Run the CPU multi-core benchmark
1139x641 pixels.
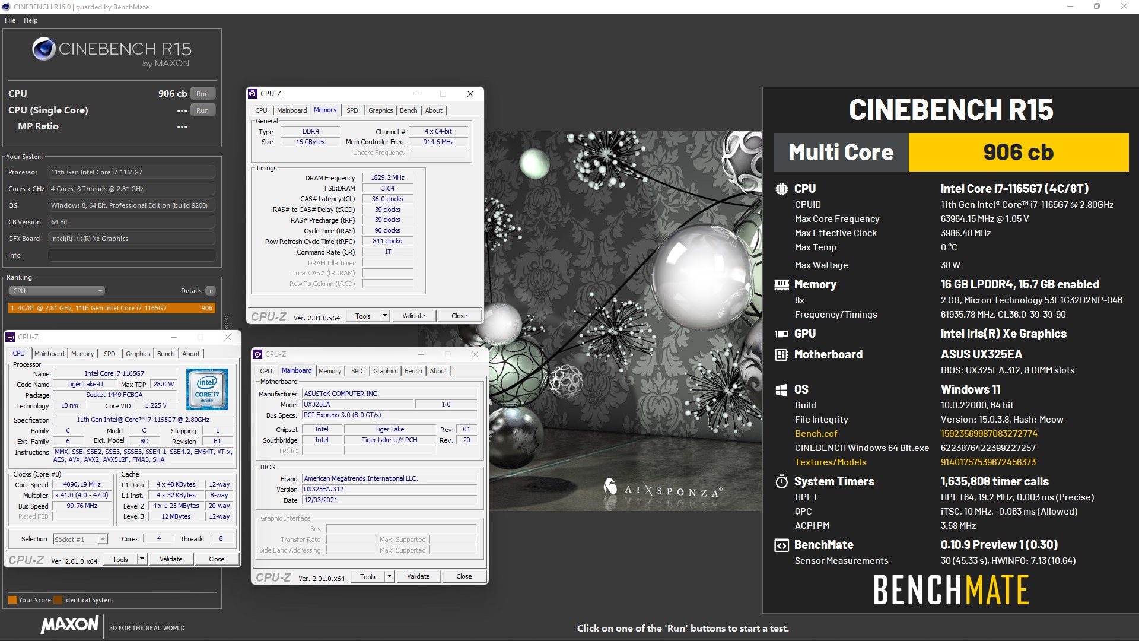point(203,94)
